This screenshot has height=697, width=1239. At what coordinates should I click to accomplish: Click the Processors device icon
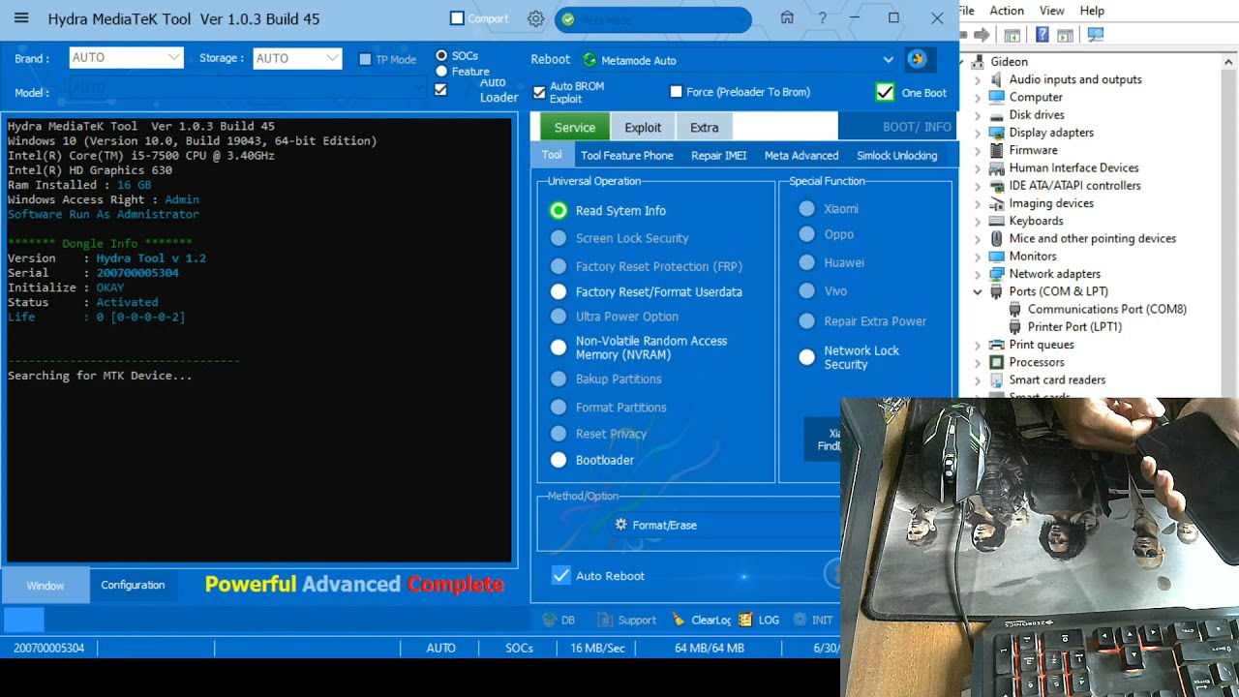pos(996,362)
